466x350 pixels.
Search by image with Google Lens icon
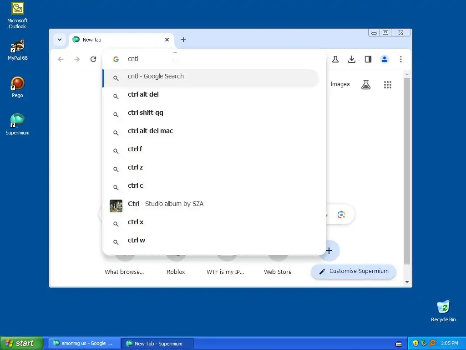(x=341, y=215)
